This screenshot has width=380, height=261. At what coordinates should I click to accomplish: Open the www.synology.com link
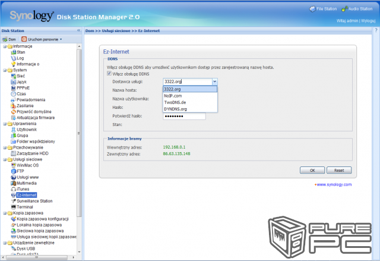[334, 184]
